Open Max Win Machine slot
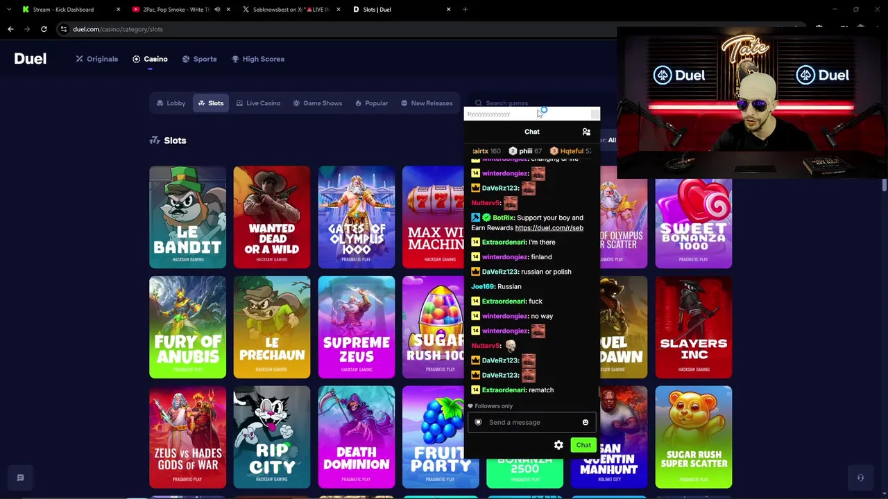Screen dimensions: 888x499 (433, 217)
